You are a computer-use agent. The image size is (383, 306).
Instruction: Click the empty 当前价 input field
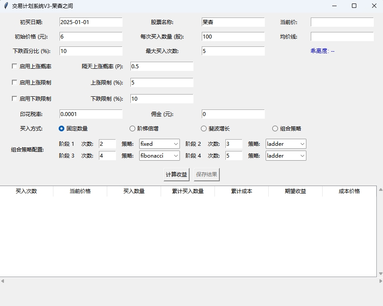coord(342,22)
